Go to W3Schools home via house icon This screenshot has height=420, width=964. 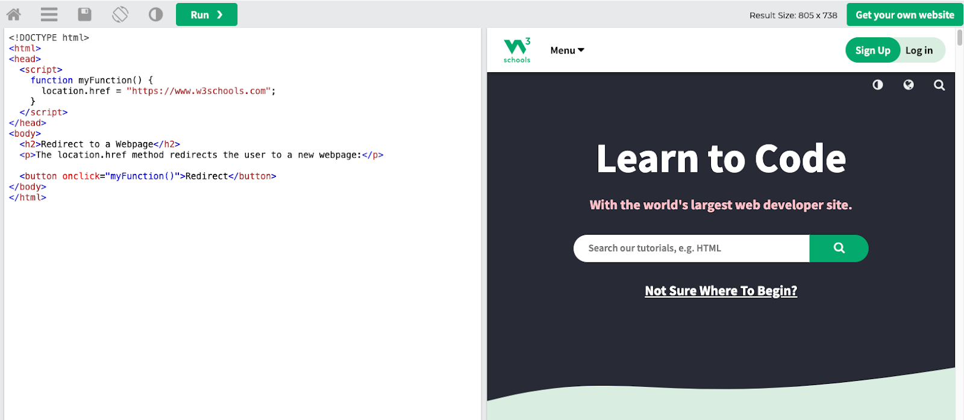13,14
